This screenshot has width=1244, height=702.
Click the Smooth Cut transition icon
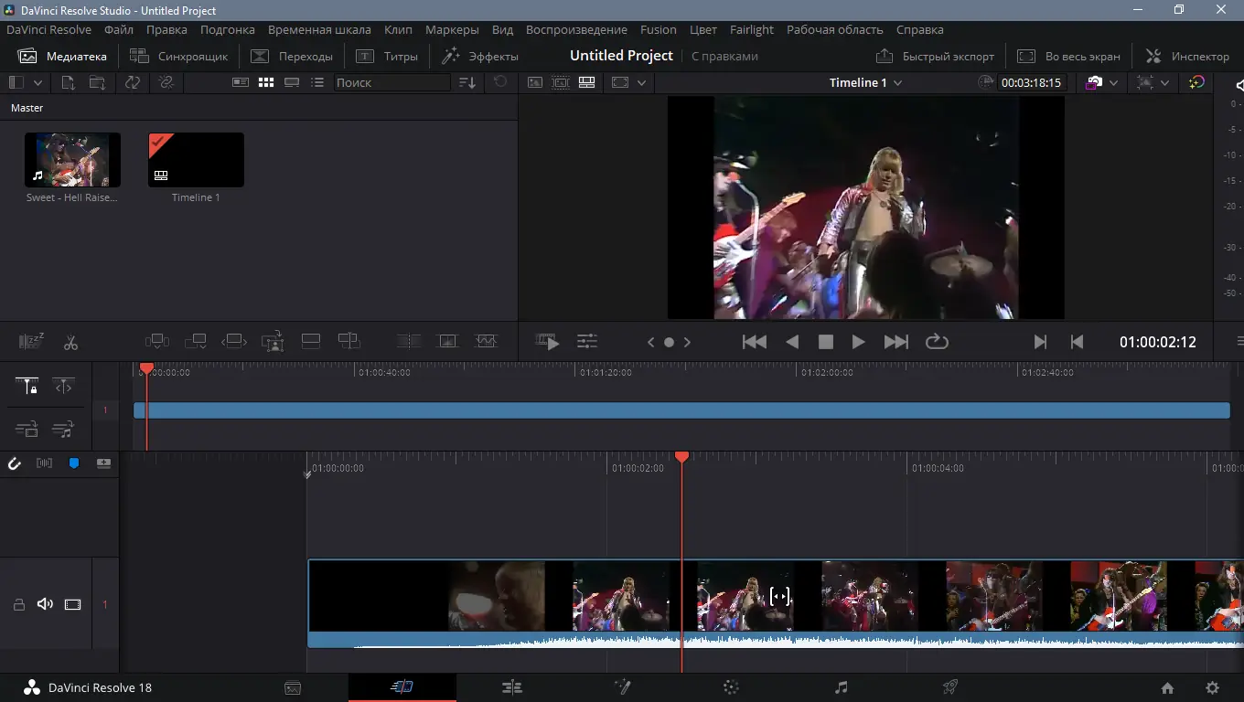click(x=486, y=341)
